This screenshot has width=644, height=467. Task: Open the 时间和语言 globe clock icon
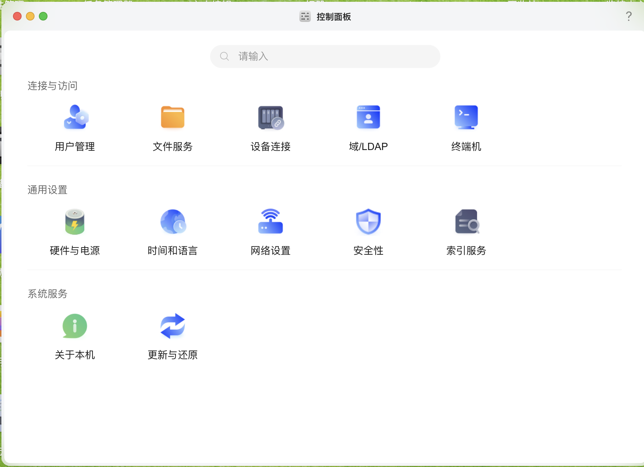173,222
